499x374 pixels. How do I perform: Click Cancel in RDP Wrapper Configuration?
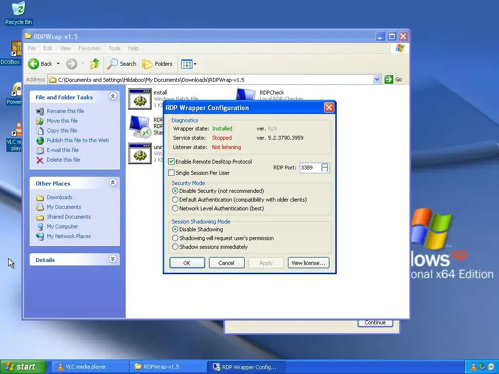click(x=227, y=263)
